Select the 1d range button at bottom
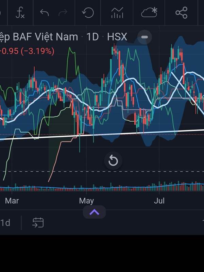The height and width of the screenshot is (272, 204). [5, 223]
